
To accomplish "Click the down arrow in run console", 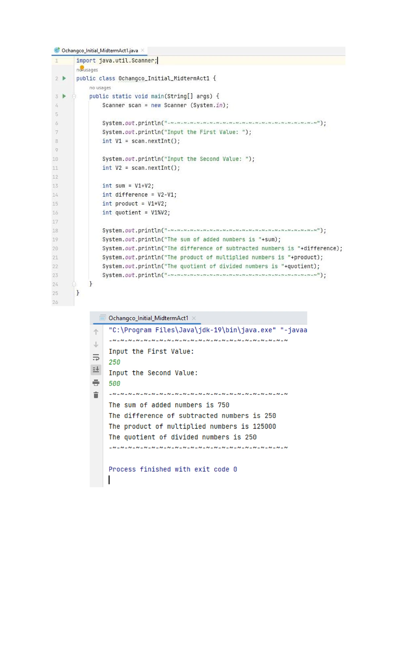I will pos(96,345).
